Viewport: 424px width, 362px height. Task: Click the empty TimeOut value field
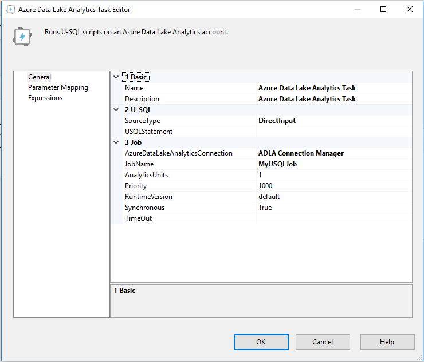[334, 218]
